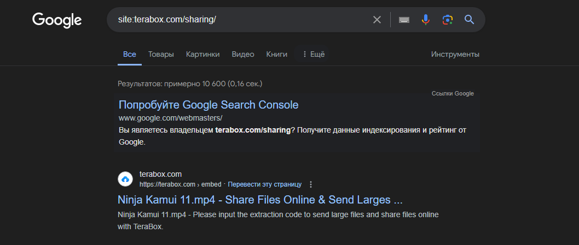Switch to the Видео tab
The height and width of the screenshot is (245, 579).
tap(243, 54)
